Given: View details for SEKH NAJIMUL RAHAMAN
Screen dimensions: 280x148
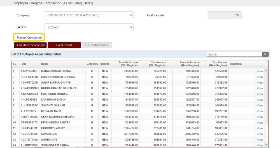Looking at the screenshot, I should click(260, 117).
